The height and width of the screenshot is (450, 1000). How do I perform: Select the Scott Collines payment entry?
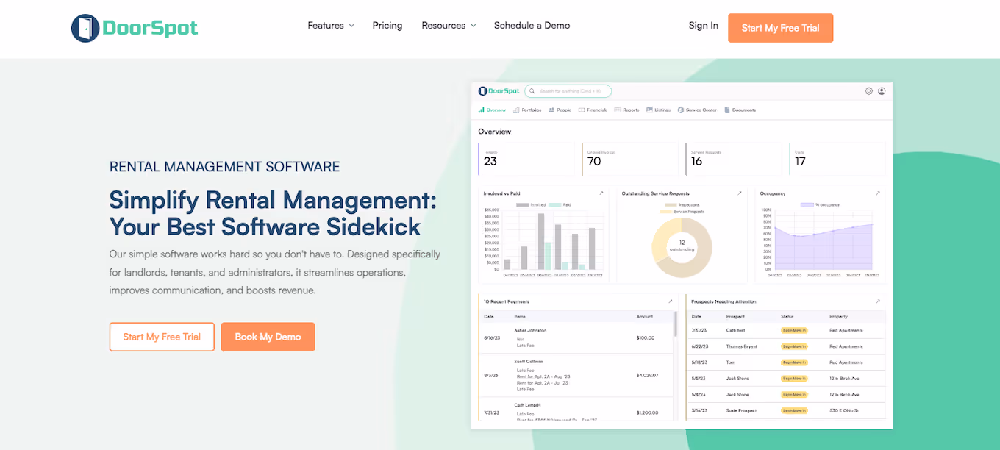pos(528,361)
